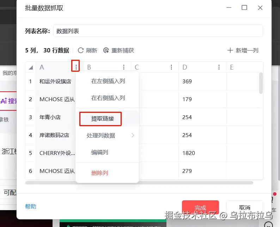The height and width of the screenshot is (227, 280).
Task: Maximize the 批量数据抓取 dialog
Action: (244, 8)
